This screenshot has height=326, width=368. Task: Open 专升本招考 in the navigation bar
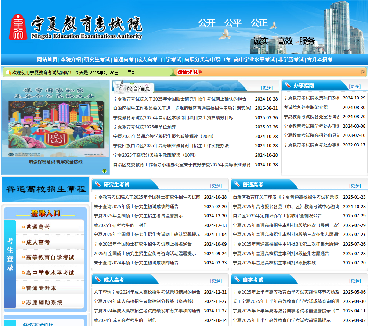(320, 59)
